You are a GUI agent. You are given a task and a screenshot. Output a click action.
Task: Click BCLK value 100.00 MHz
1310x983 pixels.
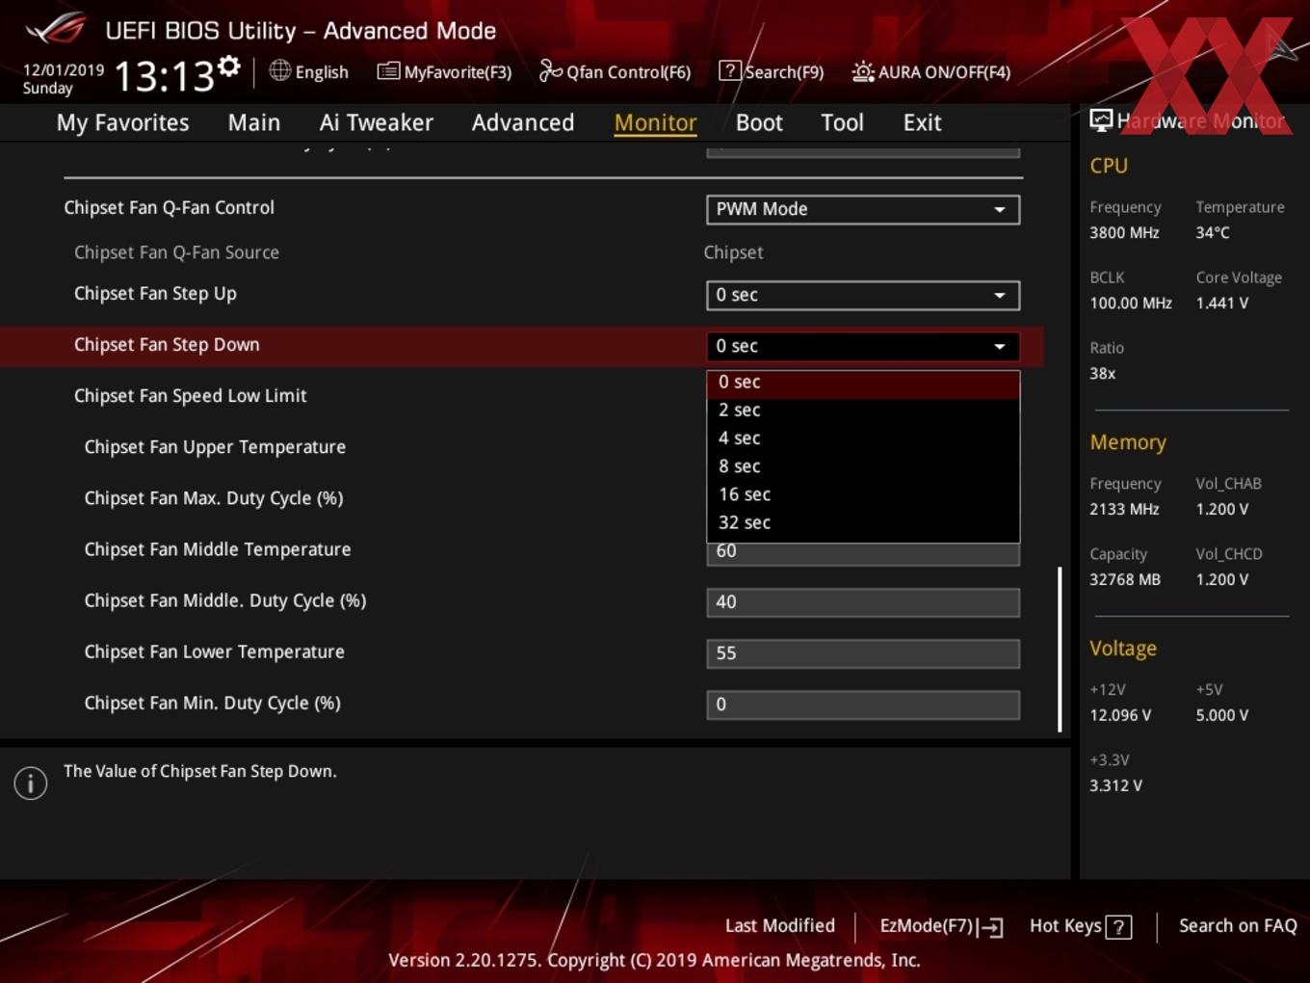coord(1131,303)
